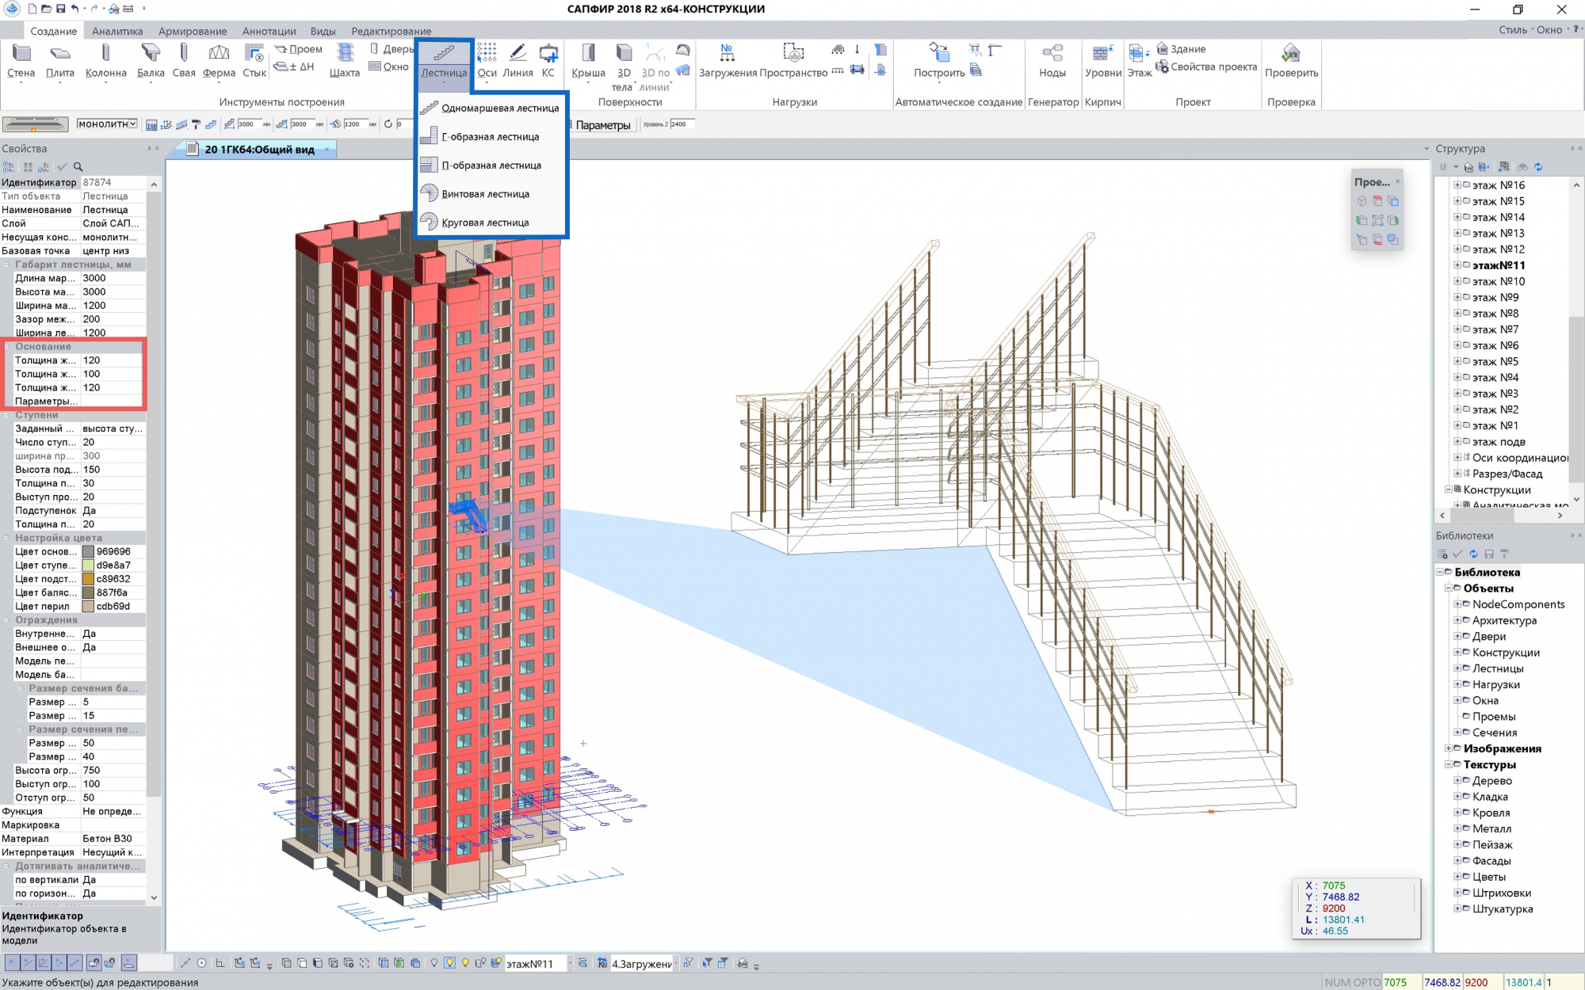Switch to the Армирование ribbon tab
The width and height of the screenshot is (1585, 990).
coord(192,31)
